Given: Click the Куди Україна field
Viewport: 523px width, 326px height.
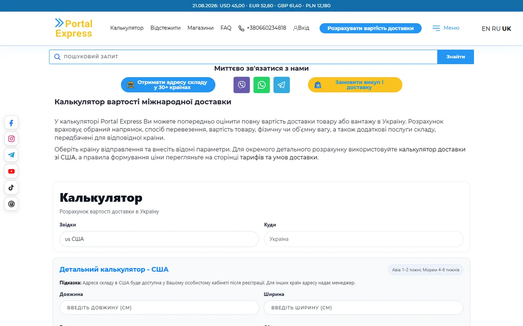Looking at the screenshot, I should point(364,239).
